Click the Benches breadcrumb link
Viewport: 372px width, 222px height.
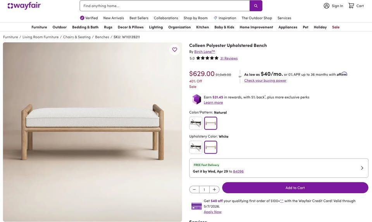pyautogui.click(x=102, y=37)
